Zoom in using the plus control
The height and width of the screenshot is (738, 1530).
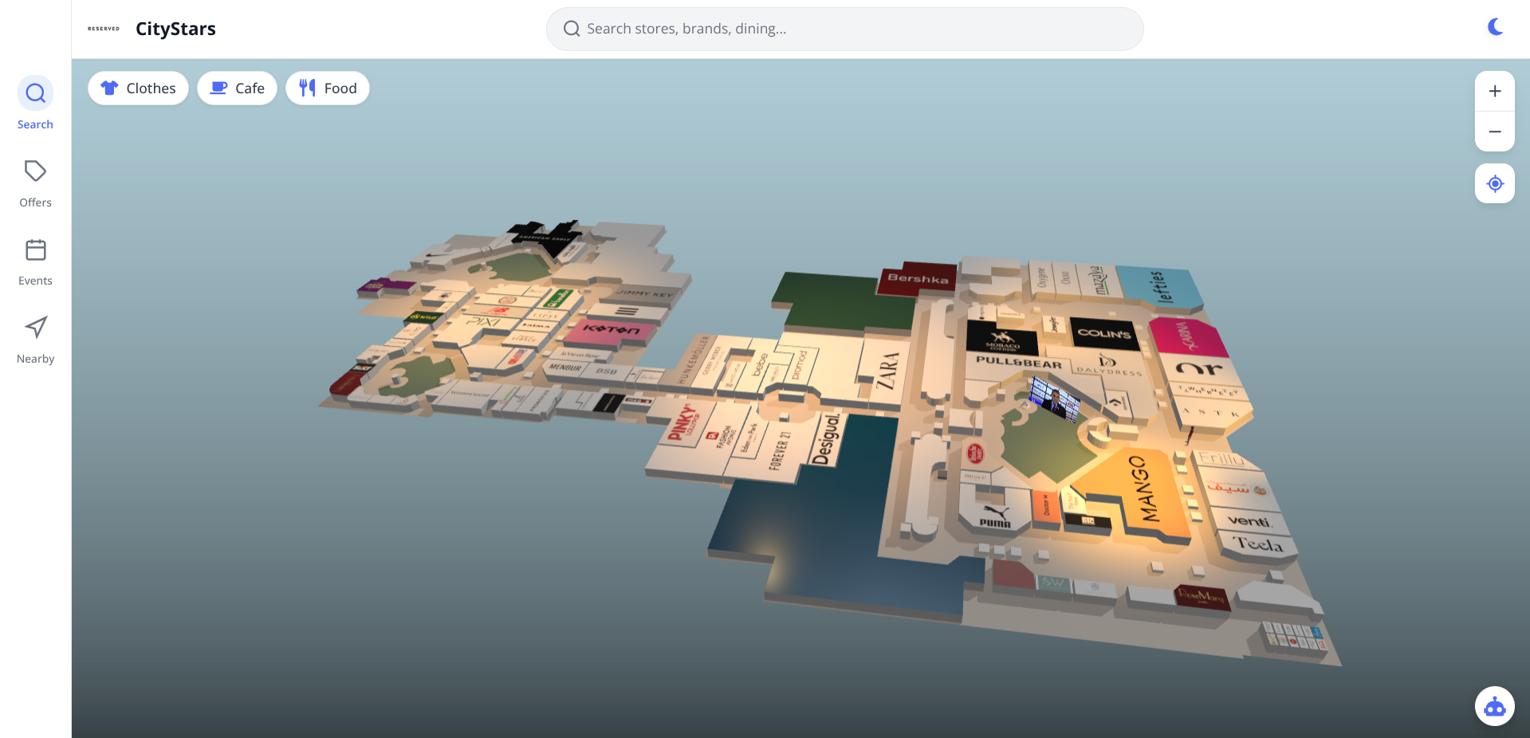[x=1495, y=91]
